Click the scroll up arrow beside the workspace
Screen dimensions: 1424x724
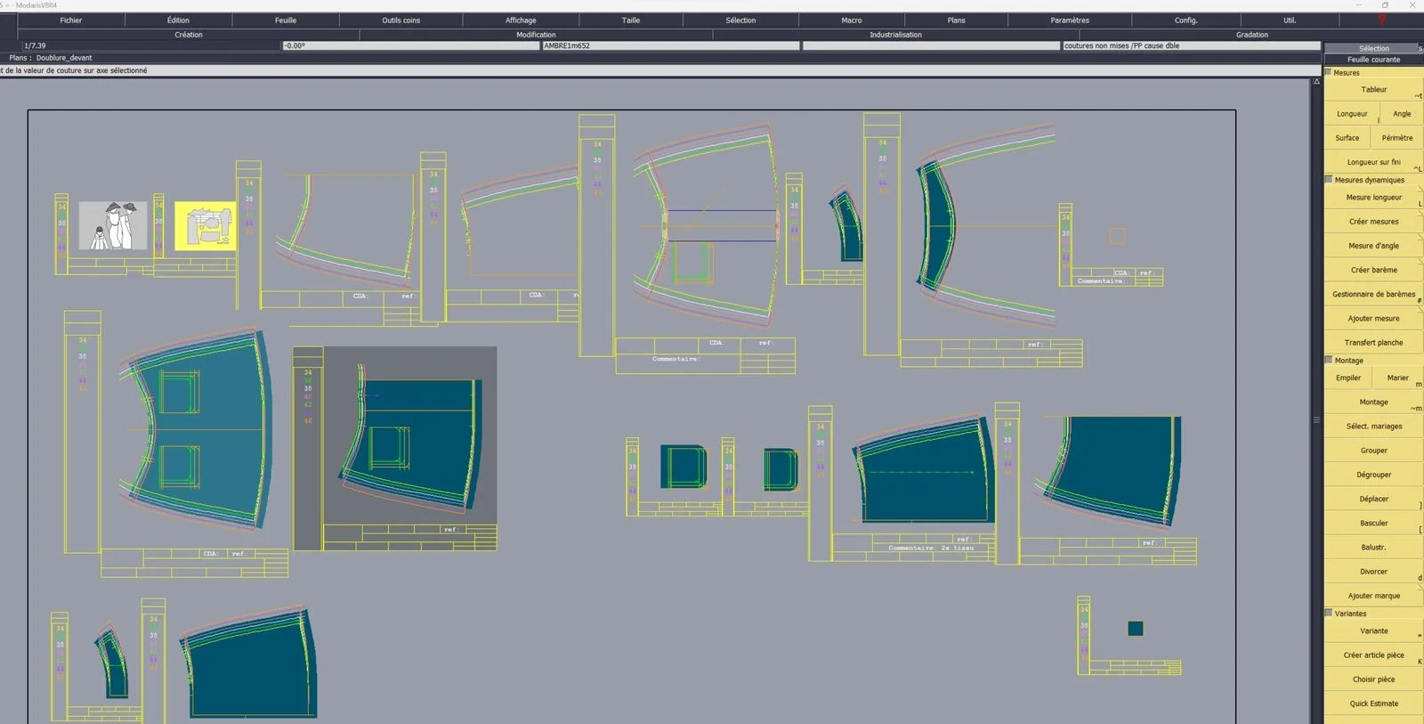1316,82
